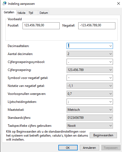Close the Indeling aanpassen dialog
This screenshot has height=152, width=122.
119,3
